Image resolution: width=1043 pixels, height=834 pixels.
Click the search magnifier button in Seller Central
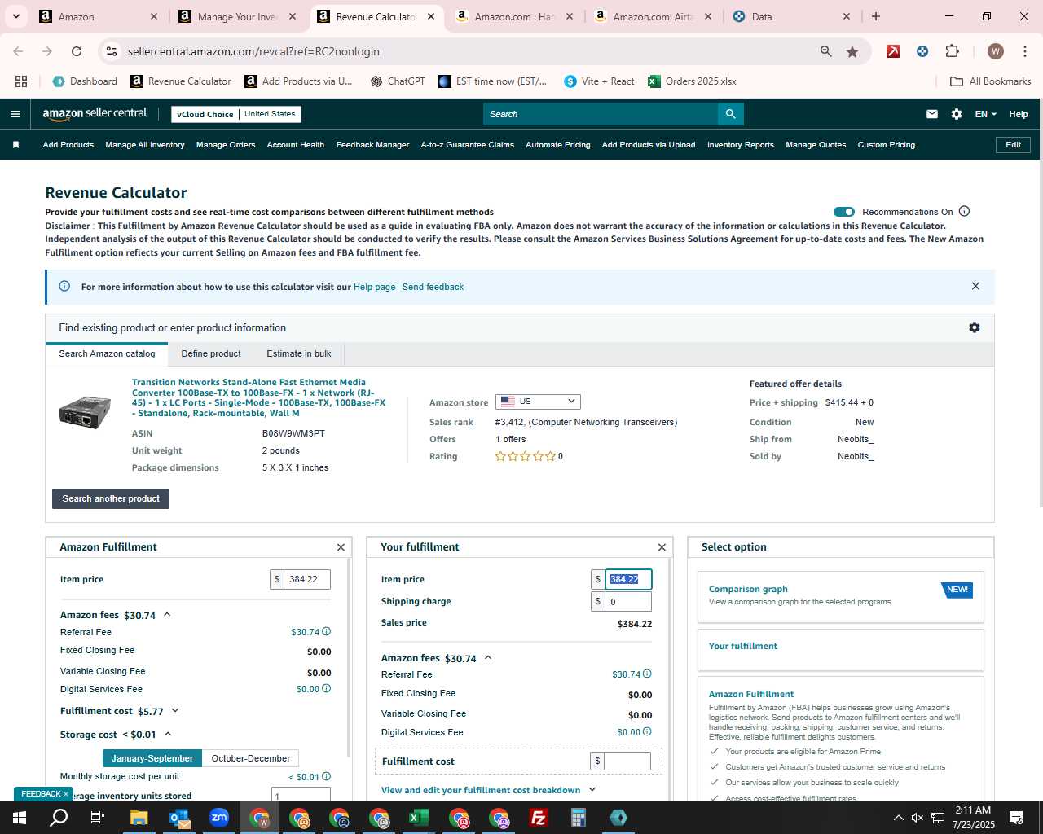(731, 114)
